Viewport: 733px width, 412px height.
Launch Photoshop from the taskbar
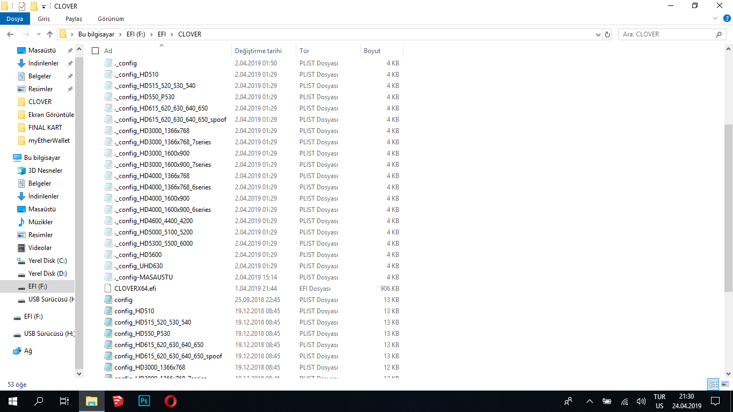pyautogui.click(x=144, y=401)
